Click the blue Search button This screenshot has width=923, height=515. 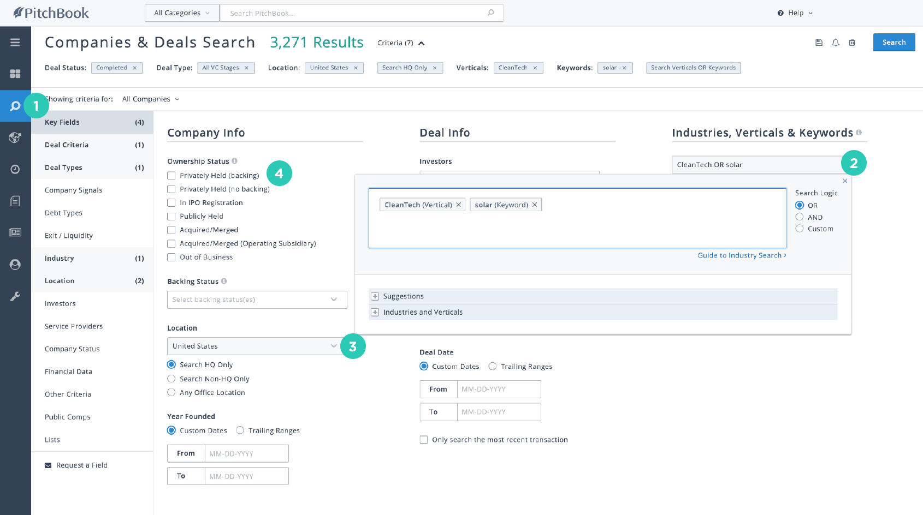[x=894, y=43]
